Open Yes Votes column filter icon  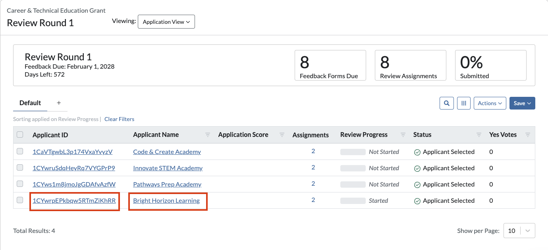coord(528,135)
